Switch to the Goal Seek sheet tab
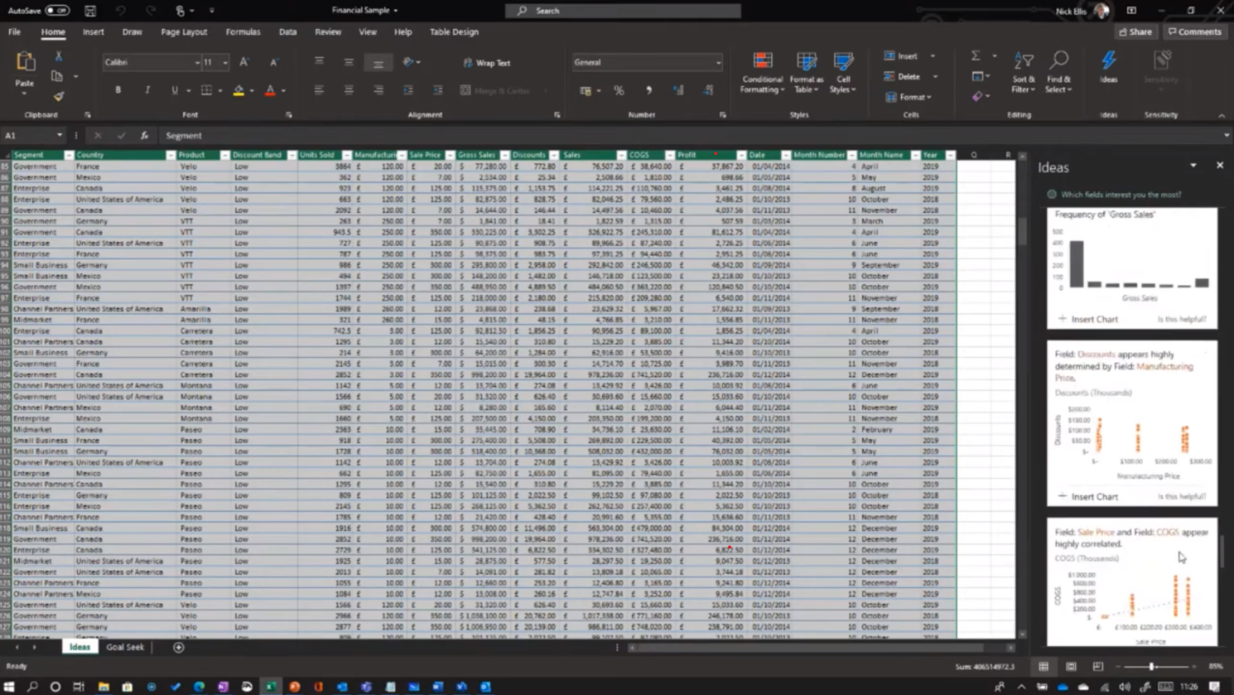This screenshot has width=1234, height=695. tap(125, 647)
